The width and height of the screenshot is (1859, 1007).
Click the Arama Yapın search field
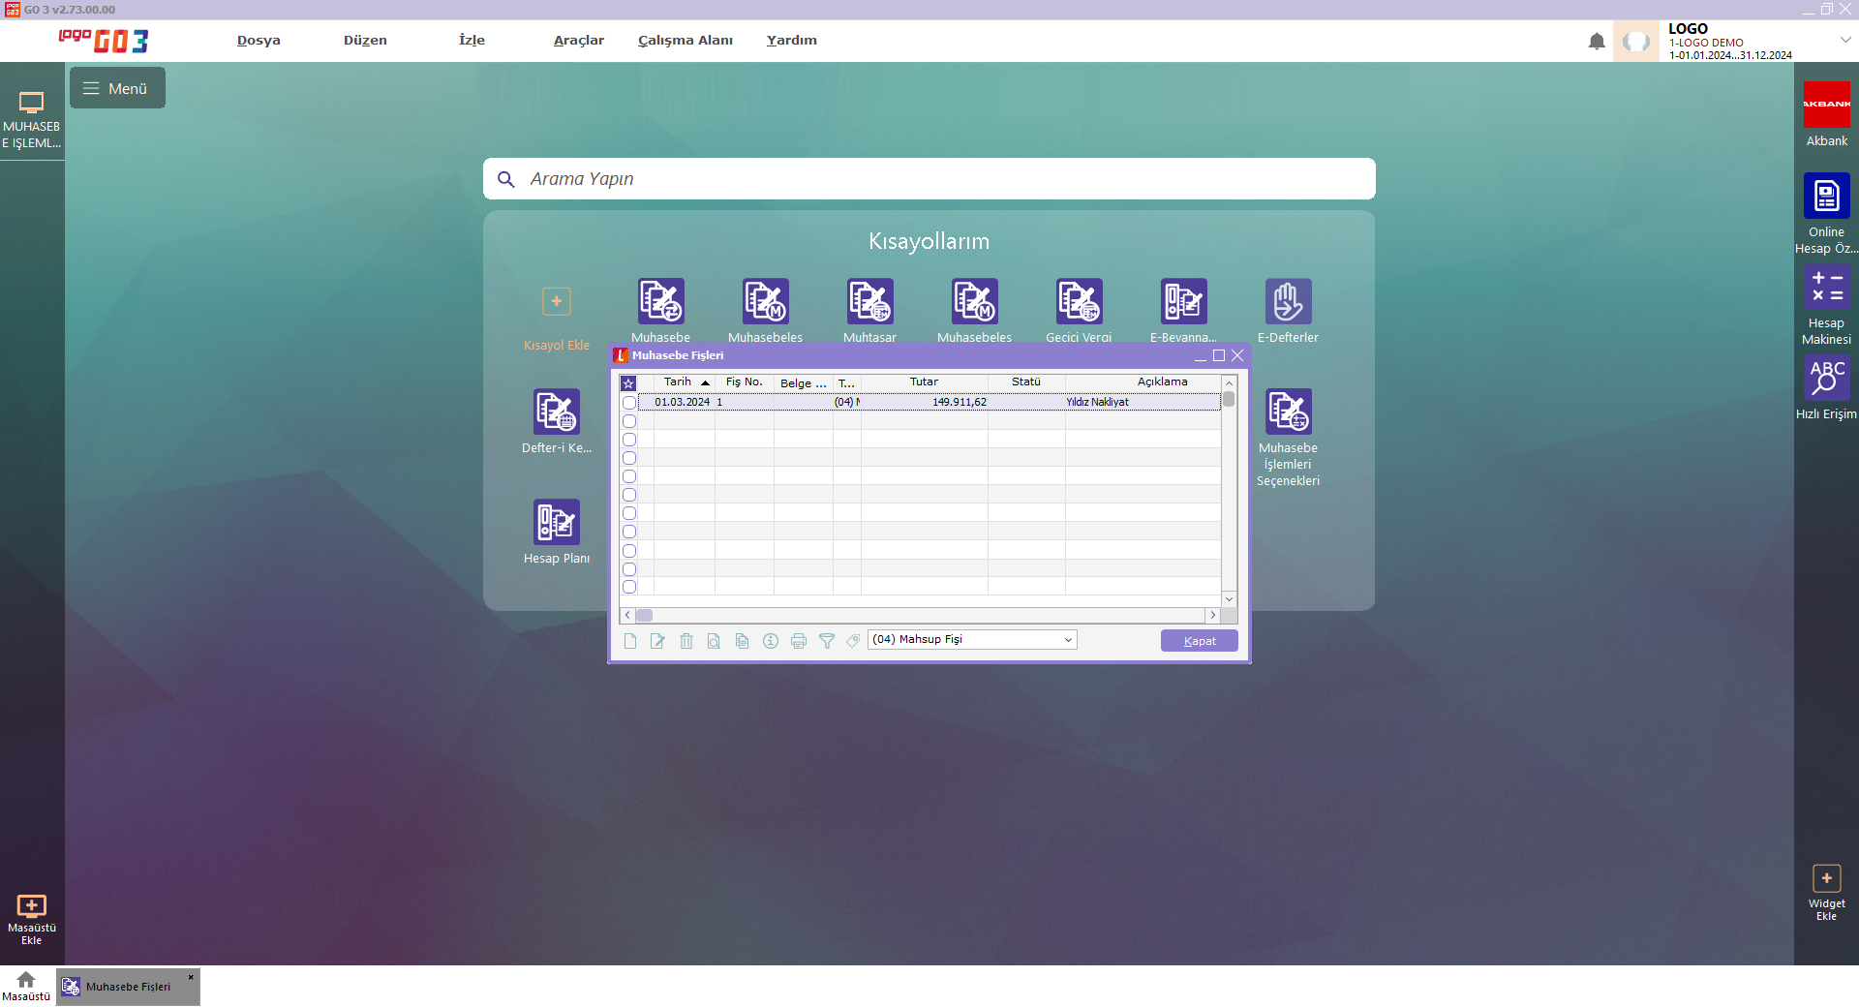(x=929, y=179)
